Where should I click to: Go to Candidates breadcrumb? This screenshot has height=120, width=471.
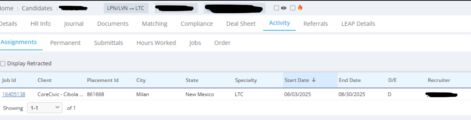pyautogui.click(x=37, y=8)
